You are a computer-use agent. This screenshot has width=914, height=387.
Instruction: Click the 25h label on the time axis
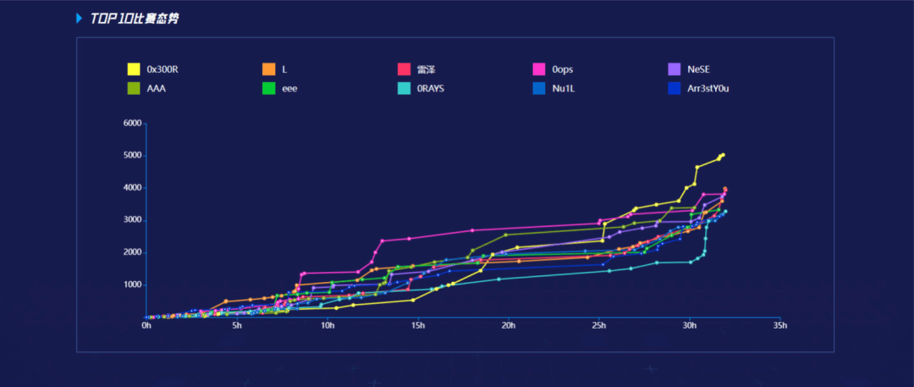coord(599,325)
